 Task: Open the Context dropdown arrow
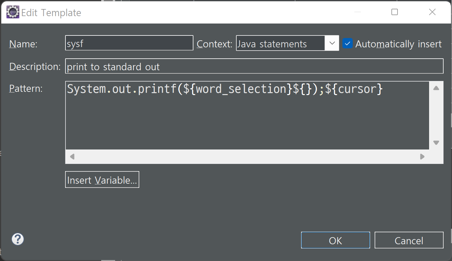tap(332, 43)
